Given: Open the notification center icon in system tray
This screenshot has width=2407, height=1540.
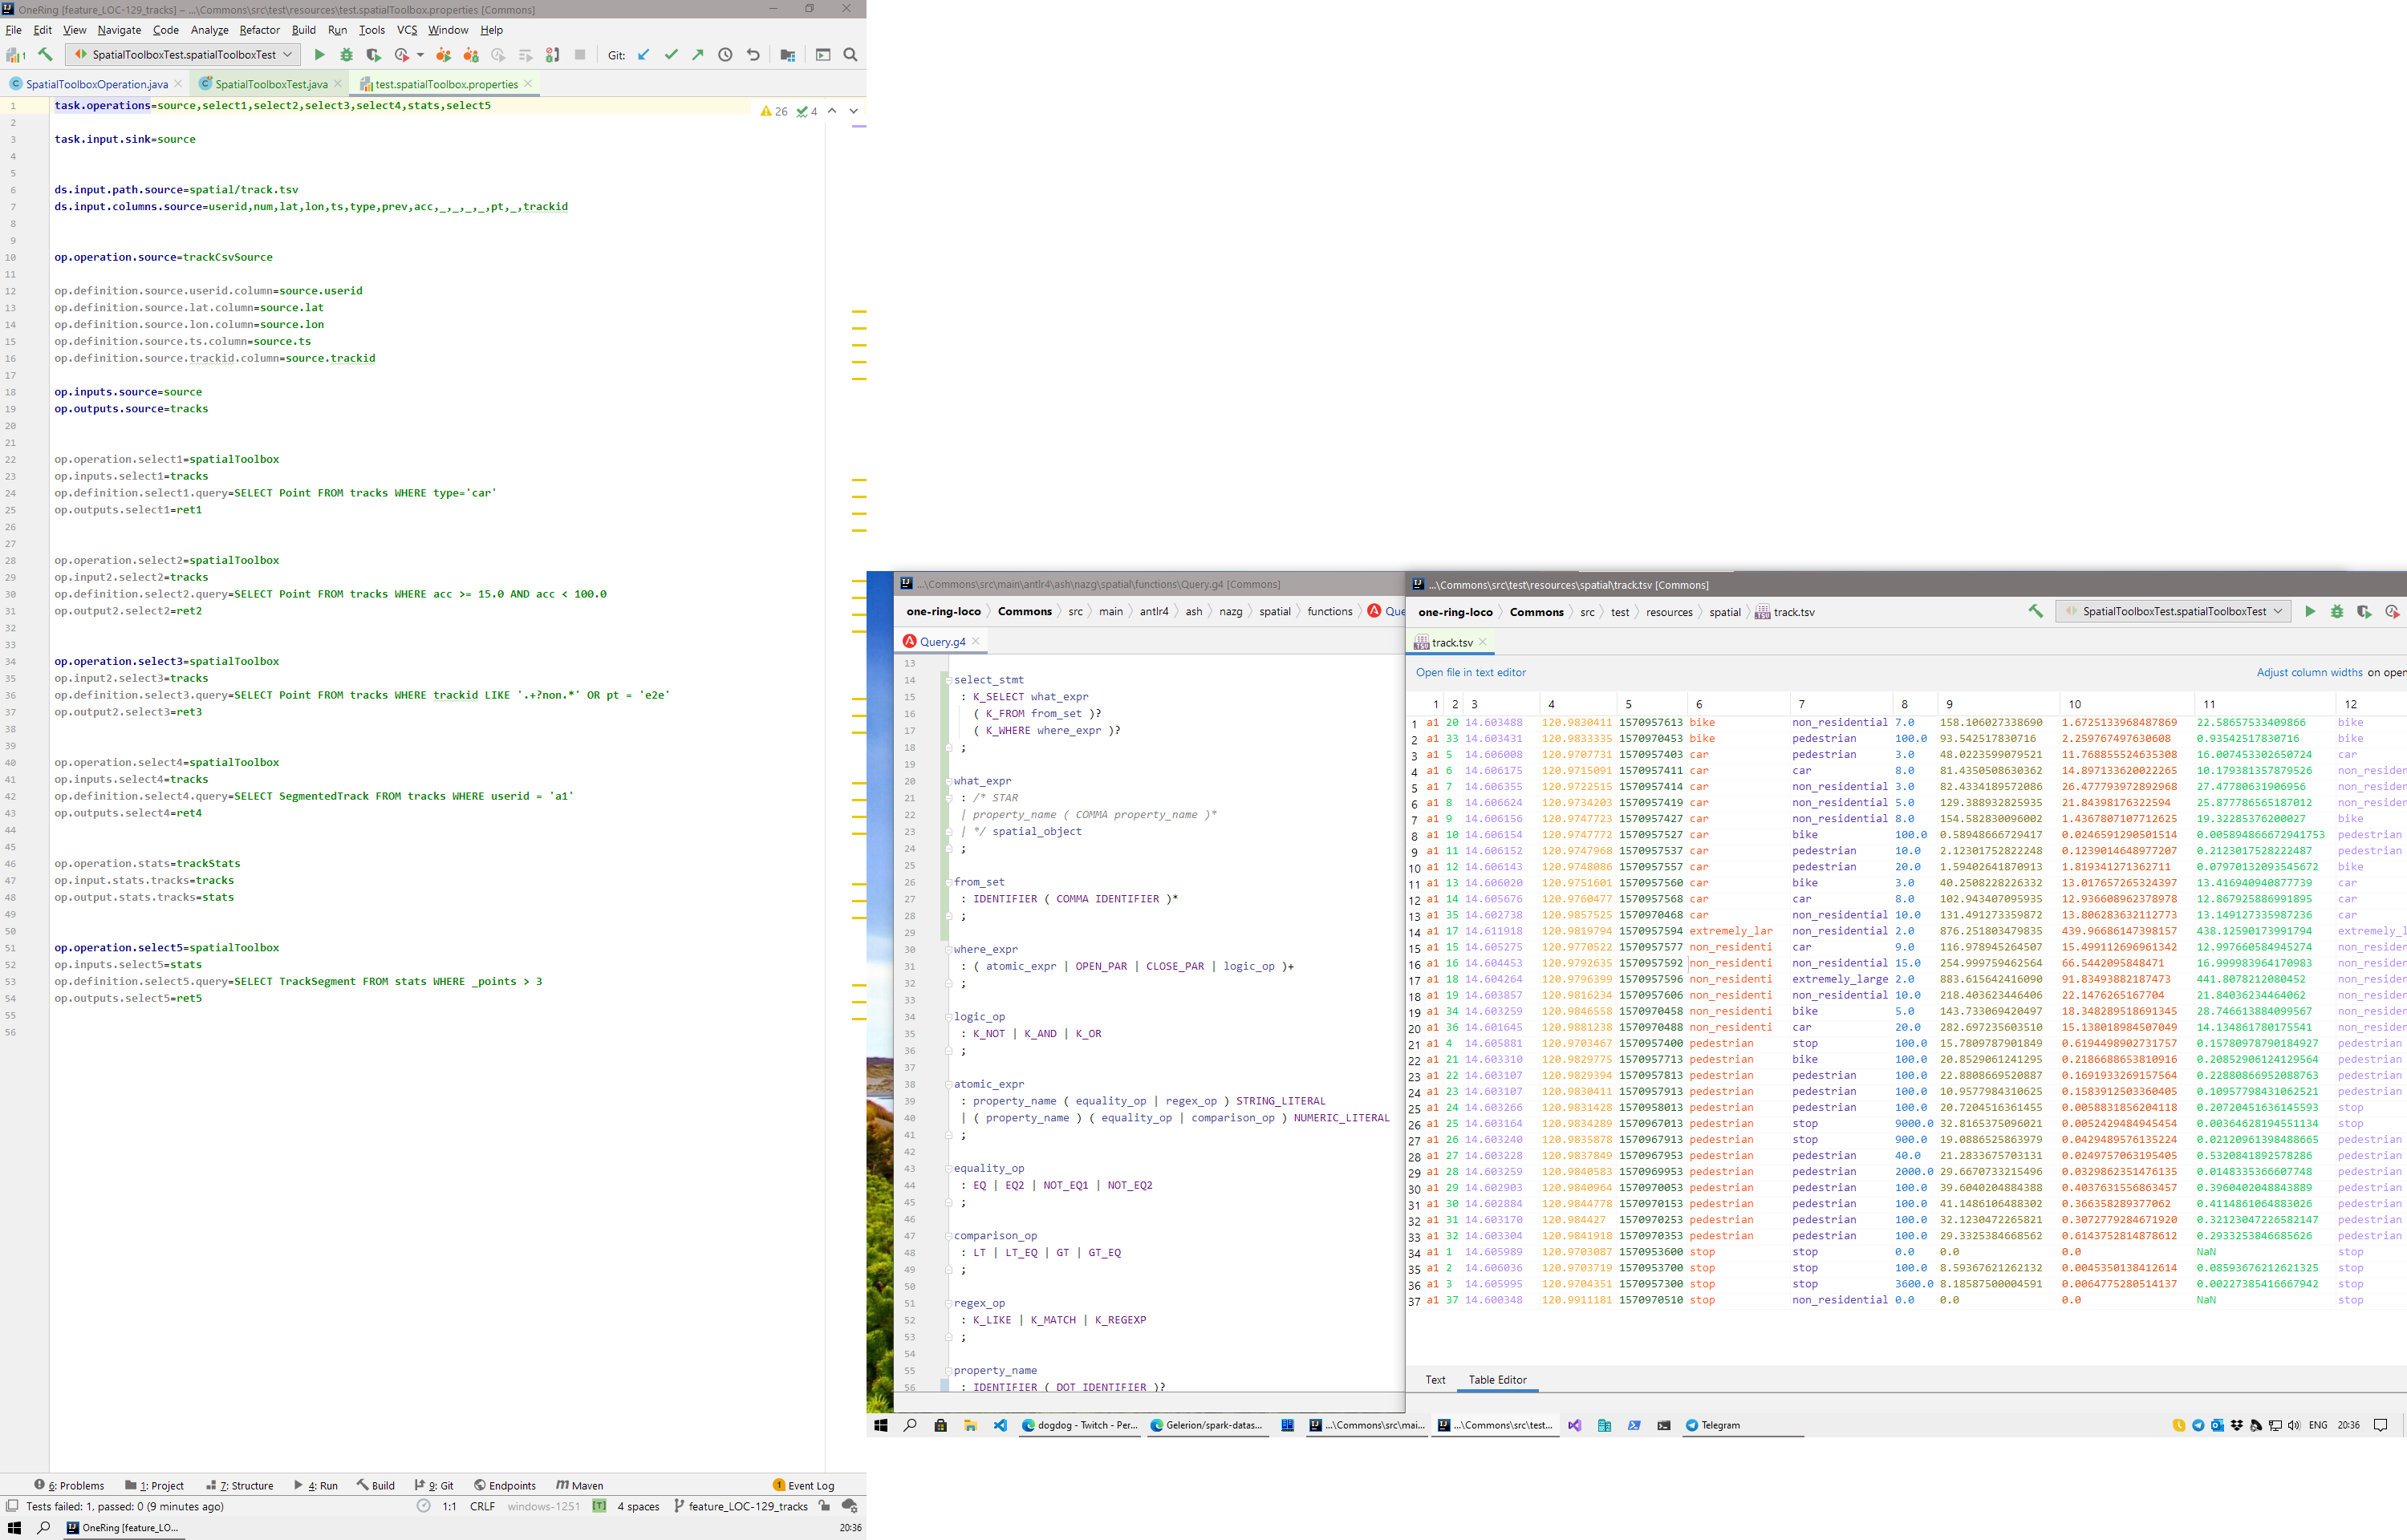Looking at the screenshot, I should (x=2380, y=1425).
